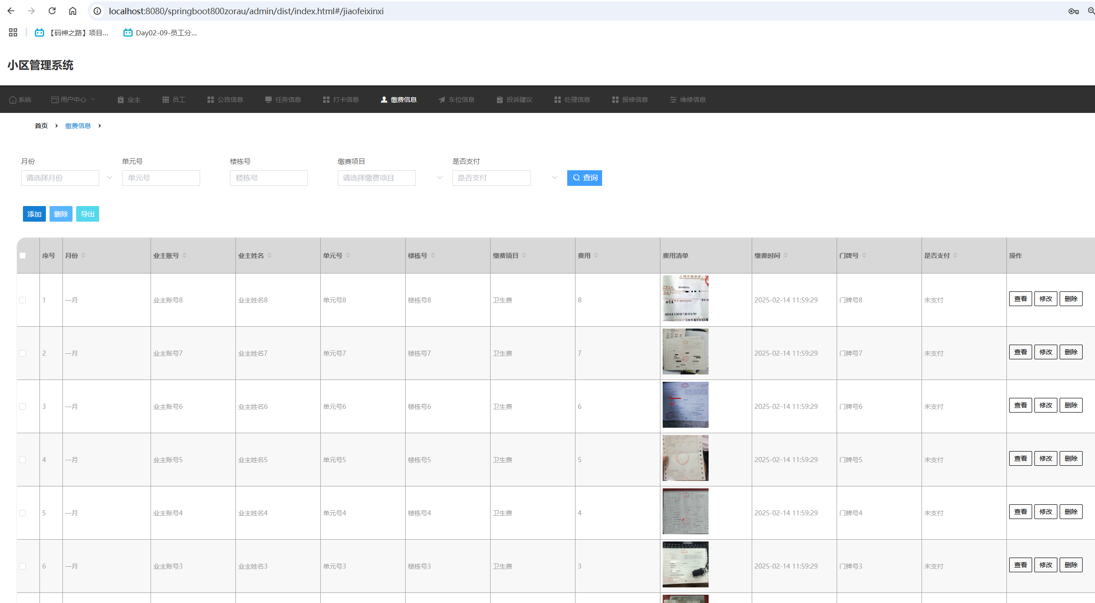Screen dimensions: 1095x603
Task: Check the select-all checkbox in table header
Action: (22, 256)
